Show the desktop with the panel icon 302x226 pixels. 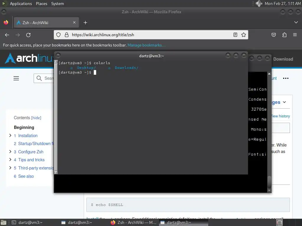(4, 222)
